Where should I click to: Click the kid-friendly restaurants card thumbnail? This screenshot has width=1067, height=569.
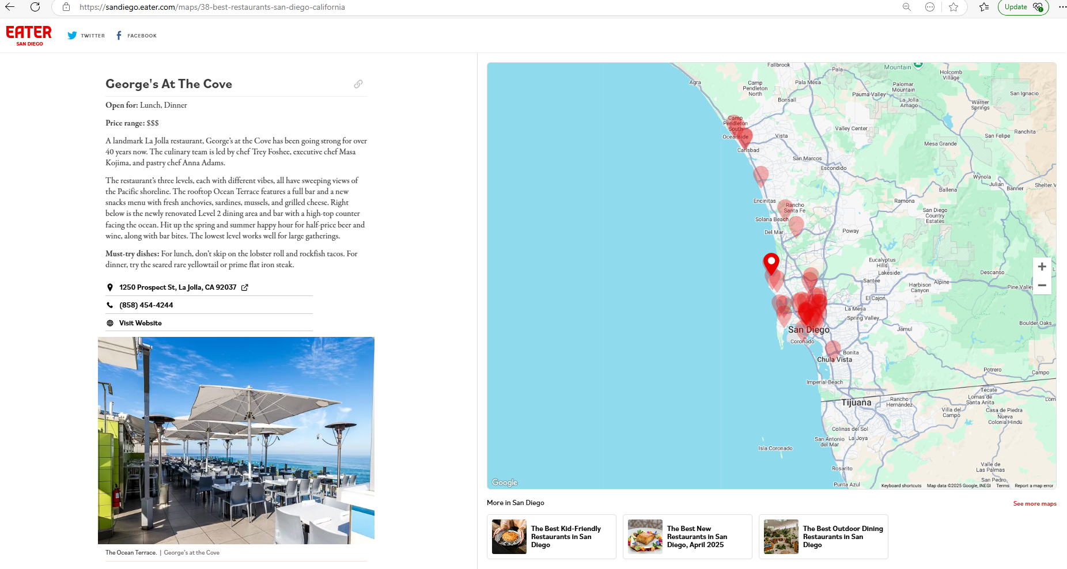pos(509,537)
